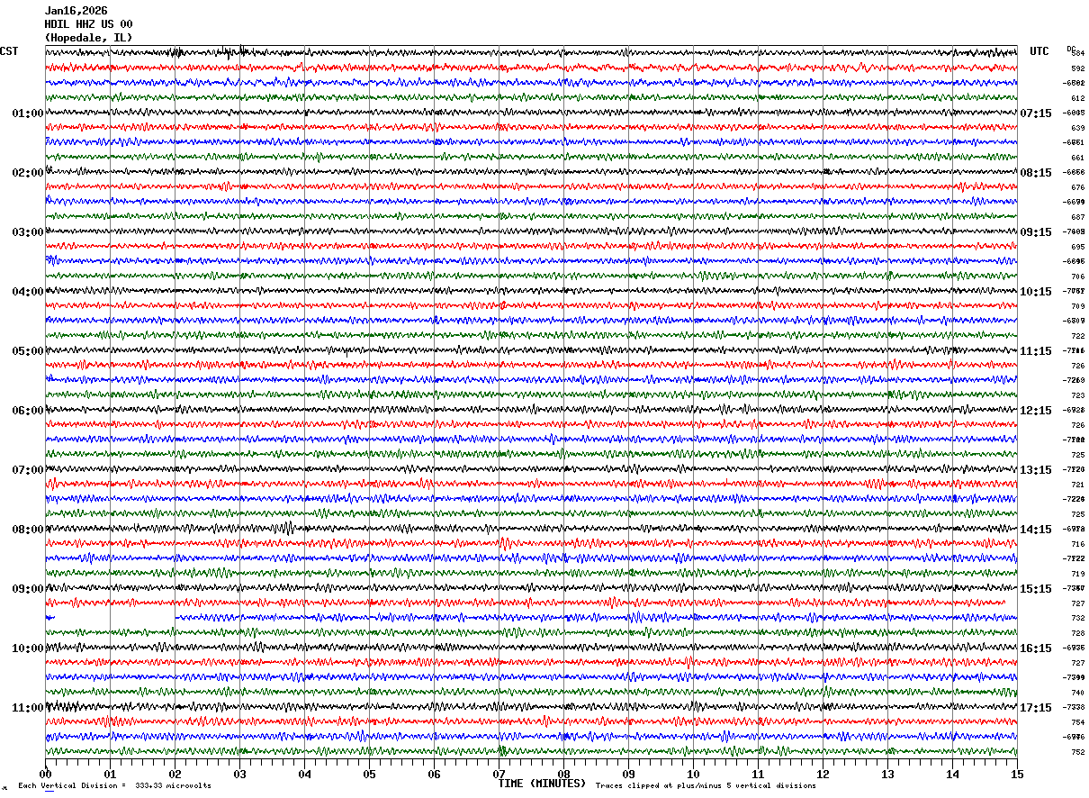Click the UTC time label "10:15"
1089x798 pixels.
(1036, 292)
